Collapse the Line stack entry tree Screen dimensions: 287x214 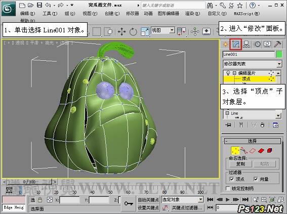(227, 113)
